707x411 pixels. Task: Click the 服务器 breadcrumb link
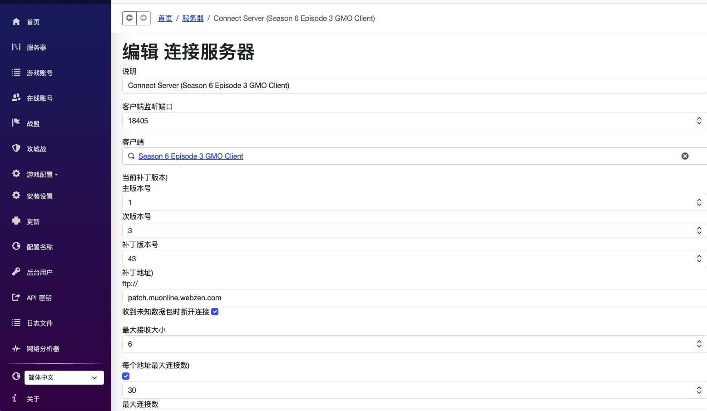tap(193, 18)
